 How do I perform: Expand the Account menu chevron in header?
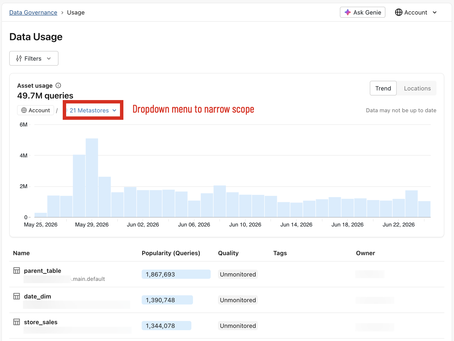[x=435, y=13]
